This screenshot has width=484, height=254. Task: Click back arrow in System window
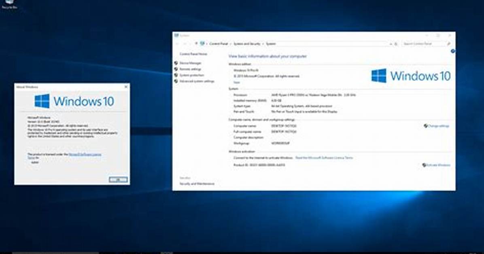pyautogui.click(x=177, y=44)
